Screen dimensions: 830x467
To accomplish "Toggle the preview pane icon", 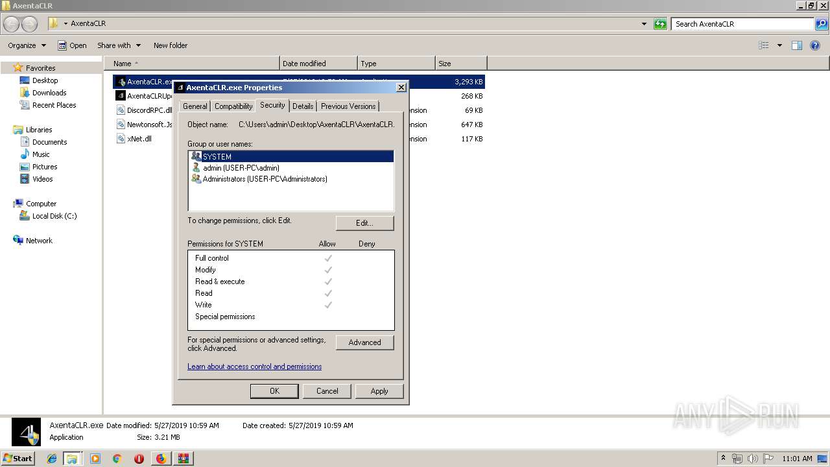I will (797, 45).
